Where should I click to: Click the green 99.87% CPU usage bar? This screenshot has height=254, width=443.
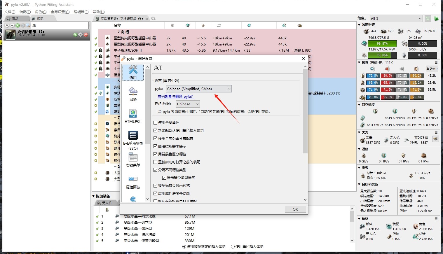click(382, 44)
